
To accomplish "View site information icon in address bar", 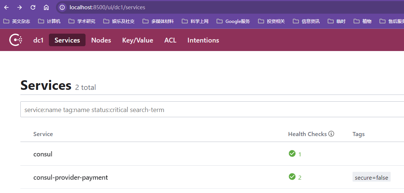I will click(x=62, y=7).
